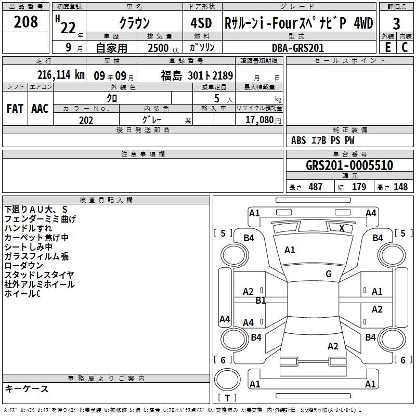The height and width of the screenshot is (416, 416).
Task: Click the [T] spare tire marker
Action: (230, 398)
